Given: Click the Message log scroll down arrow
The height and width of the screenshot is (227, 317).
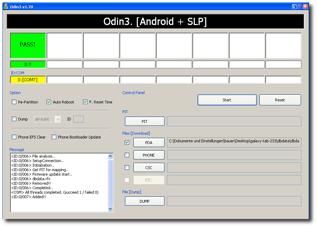Looking at the screenshot, I should [x=110, y=209].
